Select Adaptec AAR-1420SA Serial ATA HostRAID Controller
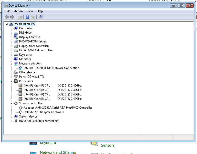197x154 pixels. pos(58,108)
